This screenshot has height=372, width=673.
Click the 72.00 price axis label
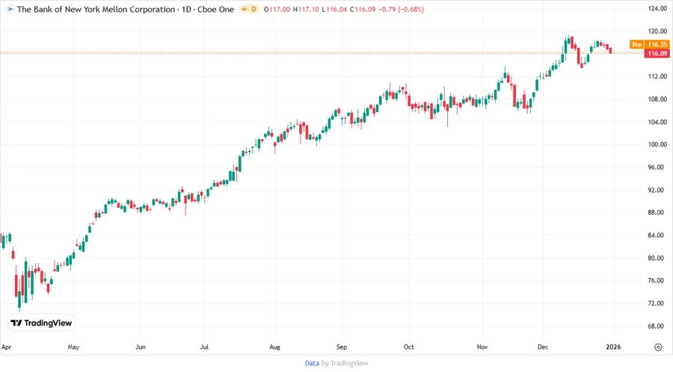(657, 303)
